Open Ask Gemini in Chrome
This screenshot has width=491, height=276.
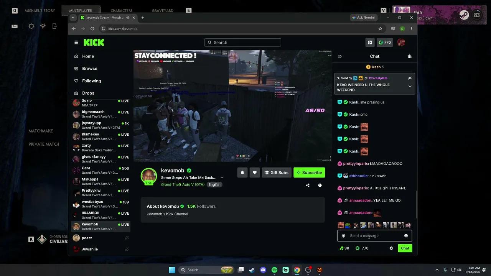click(363, 18)
